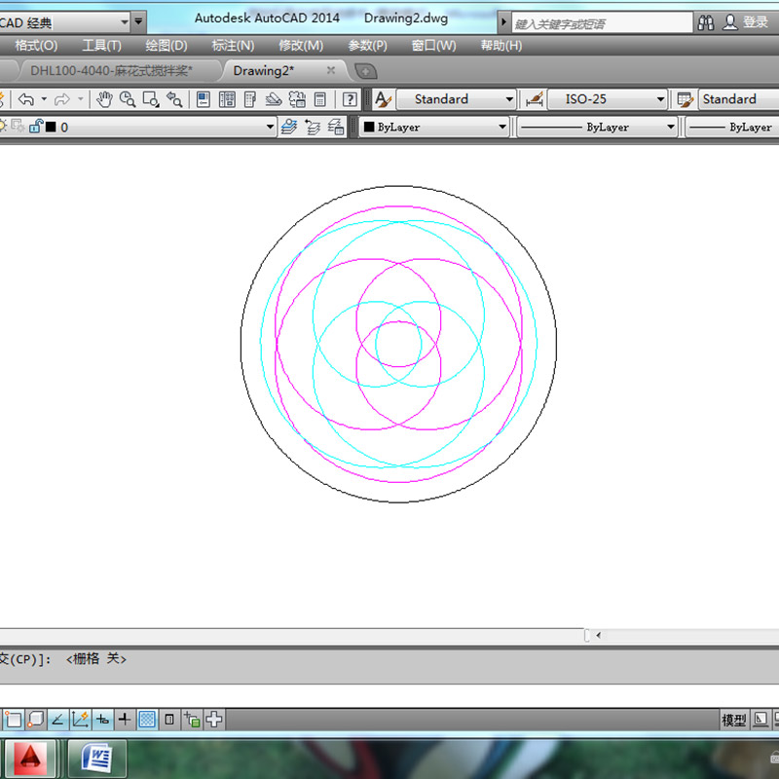The height and width of the screenshot is (779, 779).
Task: Open the 参数(P) menu
Action: [367, 46]
